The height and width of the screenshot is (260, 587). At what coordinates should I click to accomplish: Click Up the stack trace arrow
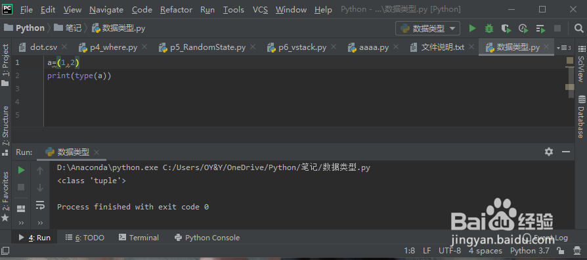pos(40,171)
